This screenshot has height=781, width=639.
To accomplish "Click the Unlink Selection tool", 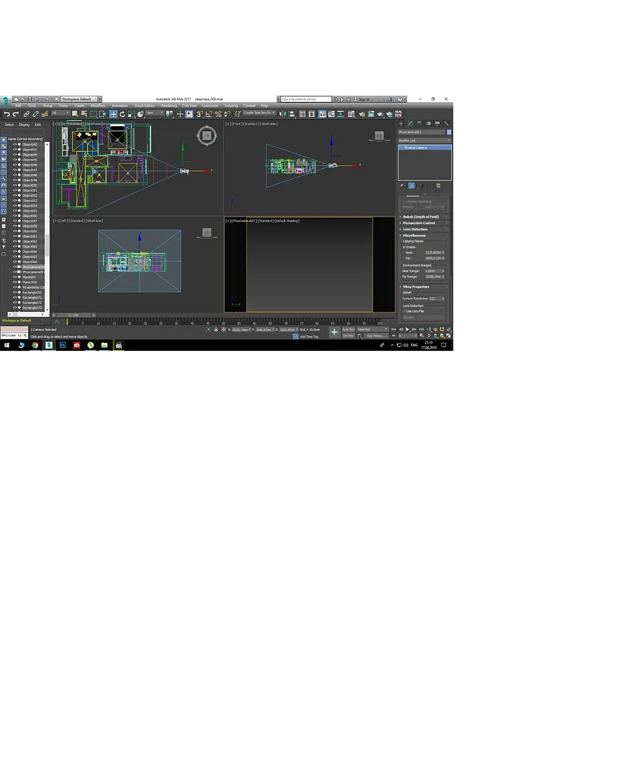I will tap(35, 114).
